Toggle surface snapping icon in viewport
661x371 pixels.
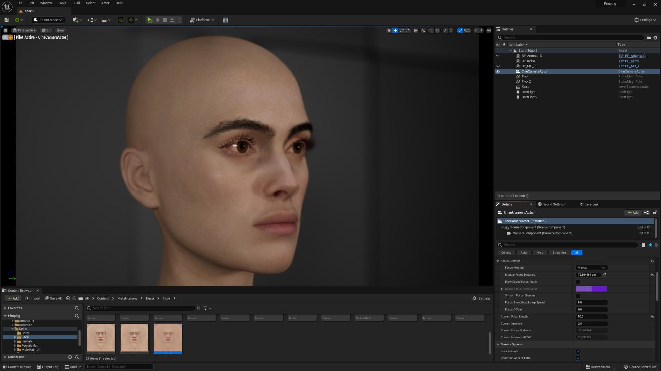click(423, 30)
